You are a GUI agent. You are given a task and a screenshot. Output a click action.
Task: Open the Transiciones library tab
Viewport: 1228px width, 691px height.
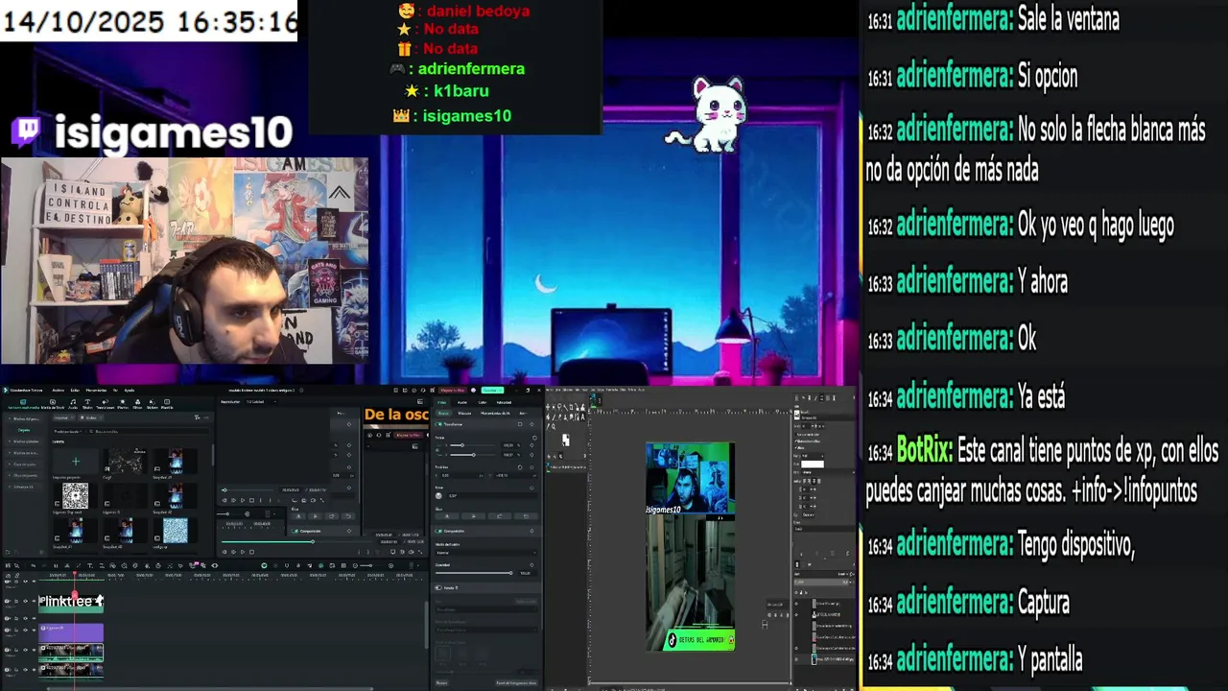(x=106, y=404)
